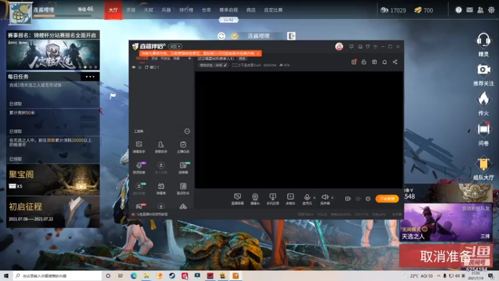Image resolution: width=499 pixels, height=281 pixels.
Task: Click the refresh circle icon beside player name
Action: [221, 36]
